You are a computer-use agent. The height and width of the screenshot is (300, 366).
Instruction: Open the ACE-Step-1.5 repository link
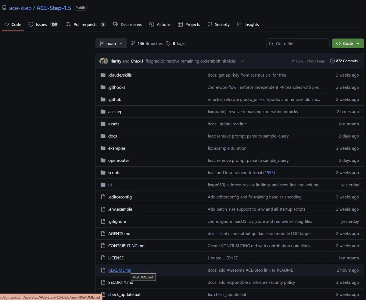tap(54, 8)
